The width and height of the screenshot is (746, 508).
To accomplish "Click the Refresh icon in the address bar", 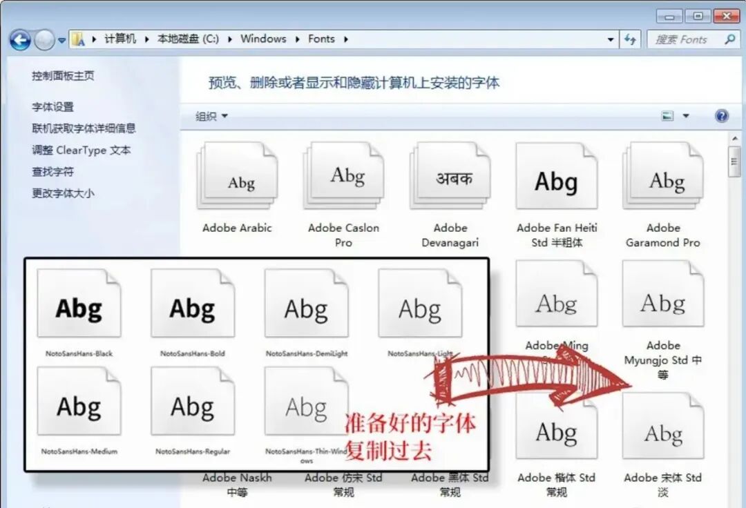I will [x=630, y=39].
